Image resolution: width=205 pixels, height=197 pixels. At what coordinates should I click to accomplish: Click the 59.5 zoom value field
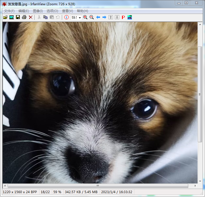coord(74,17)
